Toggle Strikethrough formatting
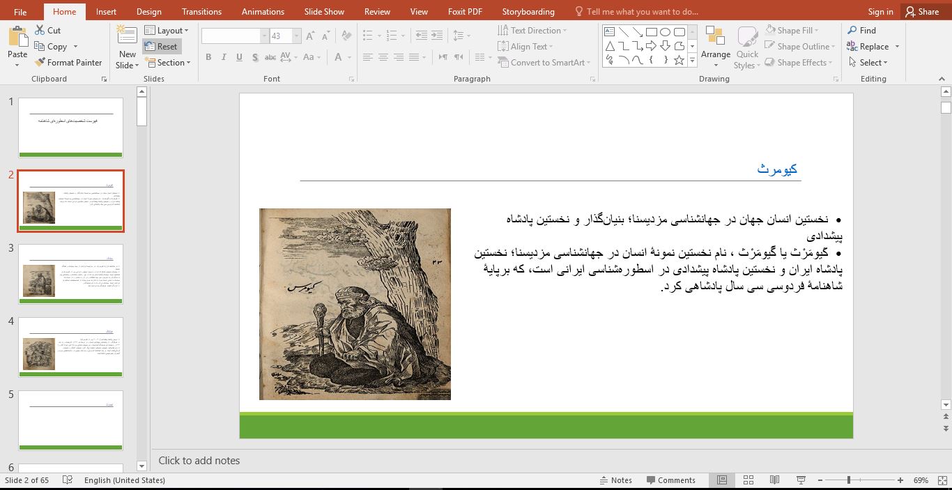 click(271, 58)
